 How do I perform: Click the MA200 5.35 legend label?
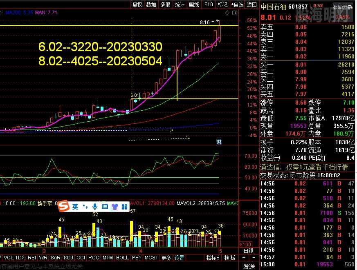tap(19, 13)
